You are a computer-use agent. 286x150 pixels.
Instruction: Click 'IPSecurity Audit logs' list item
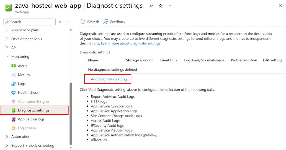click(107, 126)
